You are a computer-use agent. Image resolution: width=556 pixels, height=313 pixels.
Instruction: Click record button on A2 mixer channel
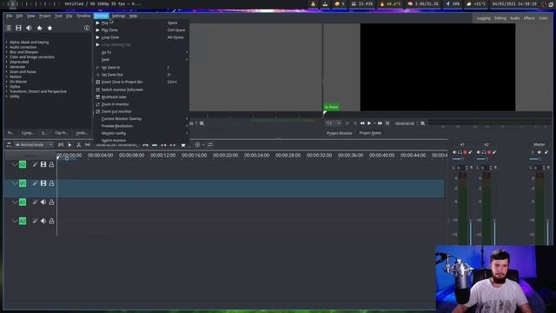click(489, 153)
